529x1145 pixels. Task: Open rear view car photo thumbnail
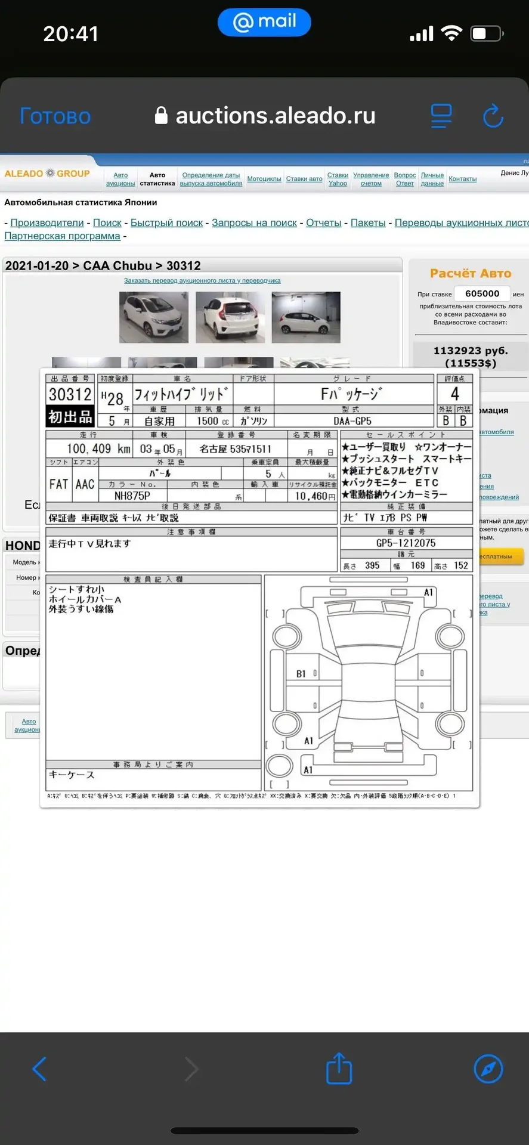tap(230, 317)
